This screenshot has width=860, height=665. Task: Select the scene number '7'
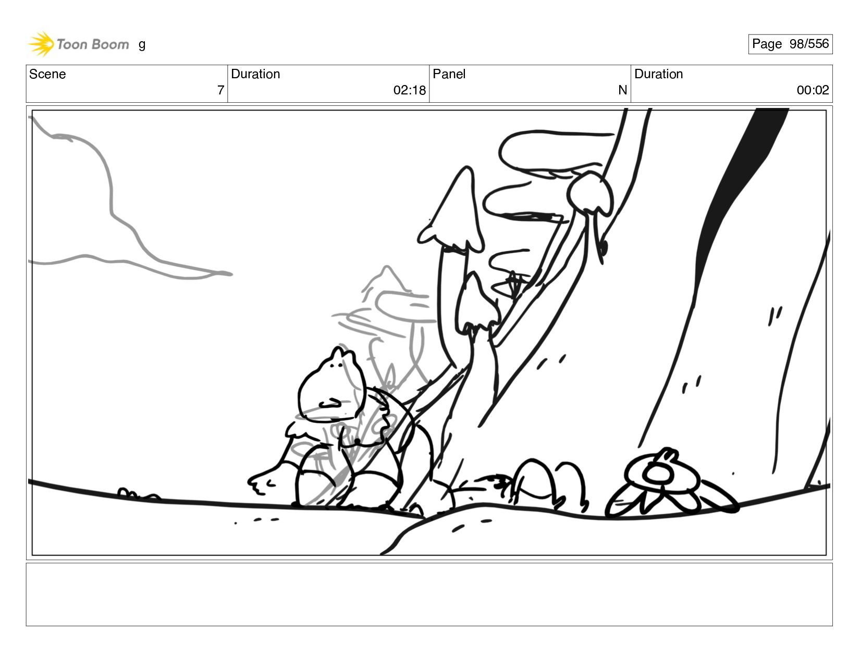click(220, 90)
